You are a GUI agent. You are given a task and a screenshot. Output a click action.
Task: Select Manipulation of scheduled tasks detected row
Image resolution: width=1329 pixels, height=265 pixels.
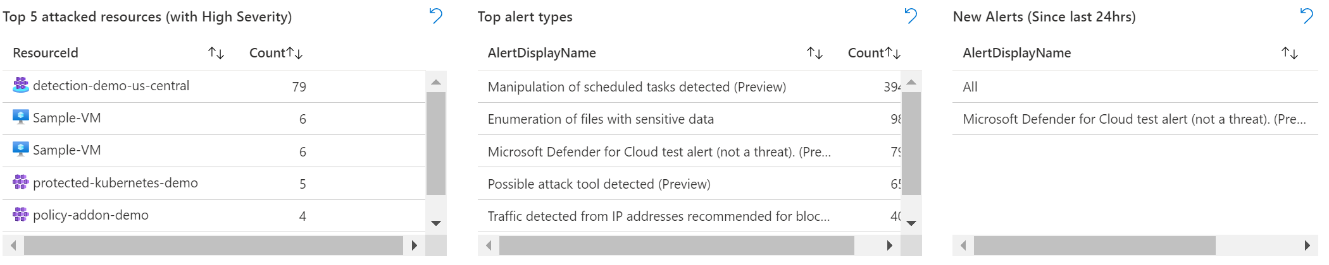[x=689, y=86]
